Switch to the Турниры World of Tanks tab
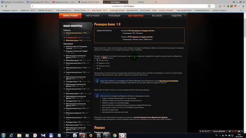The height and width of the screenshot is (138, 246). pos(90,2)
